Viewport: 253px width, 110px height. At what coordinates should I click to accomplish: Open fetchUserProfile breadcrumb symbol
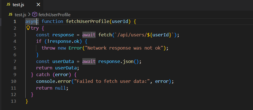click(55, 15)
